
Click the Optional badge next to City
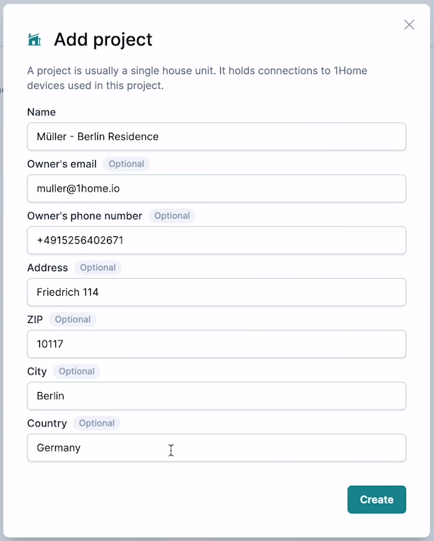point(77,371)
